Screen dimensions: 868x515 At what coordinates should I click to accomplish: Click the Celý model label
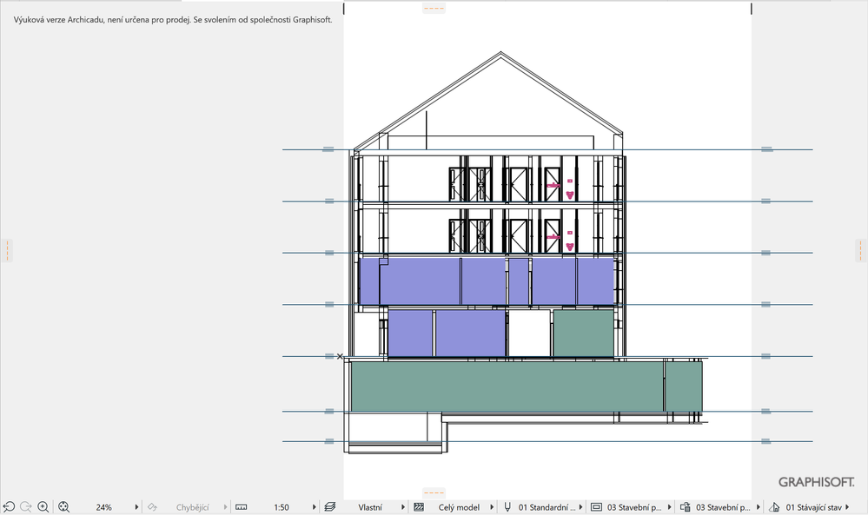[459, 507]
